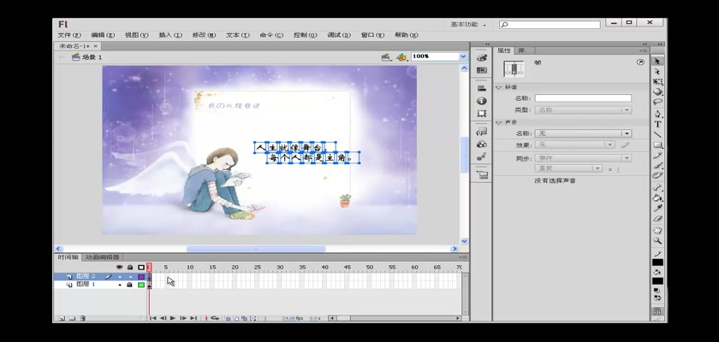Screen dimensions: 719x342
Task: Switch to the 库 library tab
Action: click(521, 50)
